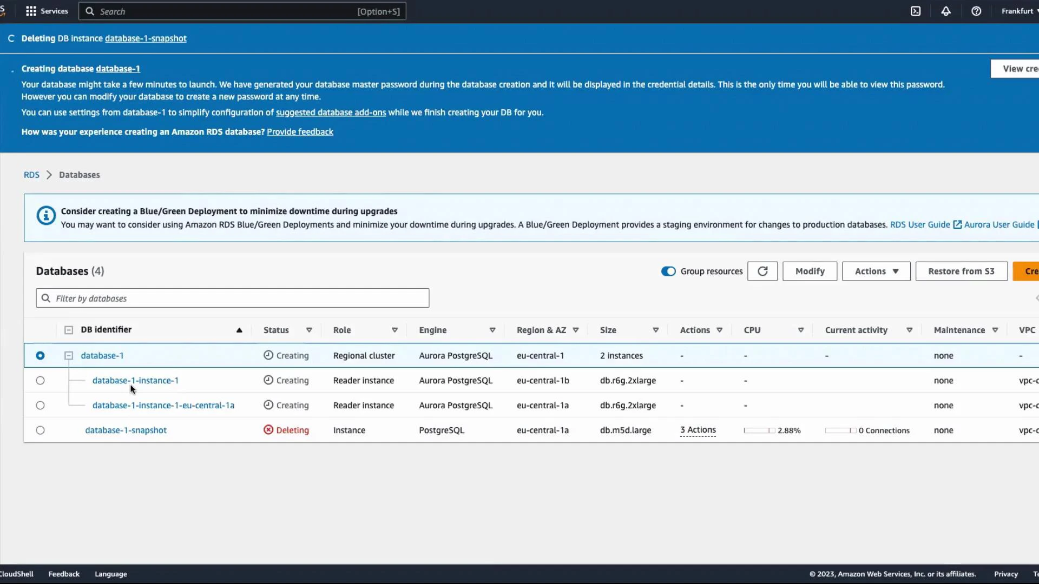
Task: Select the database-1-instance-1 radio button
Action: (40, 380)
